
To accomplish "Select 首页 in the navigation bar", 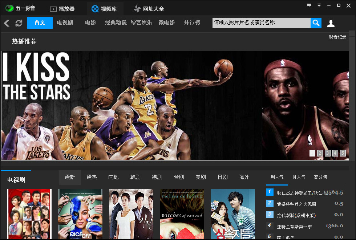I will point(40,23).
